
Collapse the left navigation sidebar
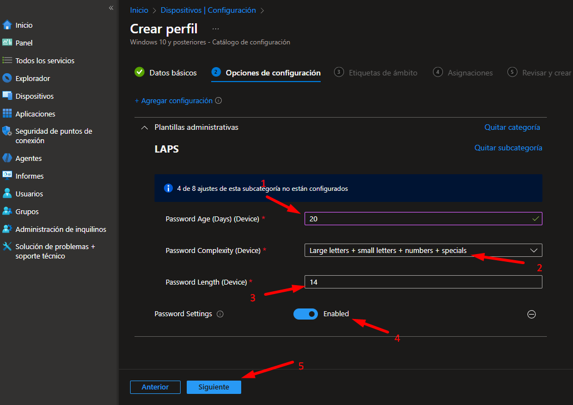click(111, 8)
